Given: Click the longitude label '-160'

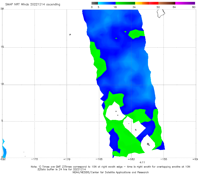Looking at the screenshot, I should [131, 159].
